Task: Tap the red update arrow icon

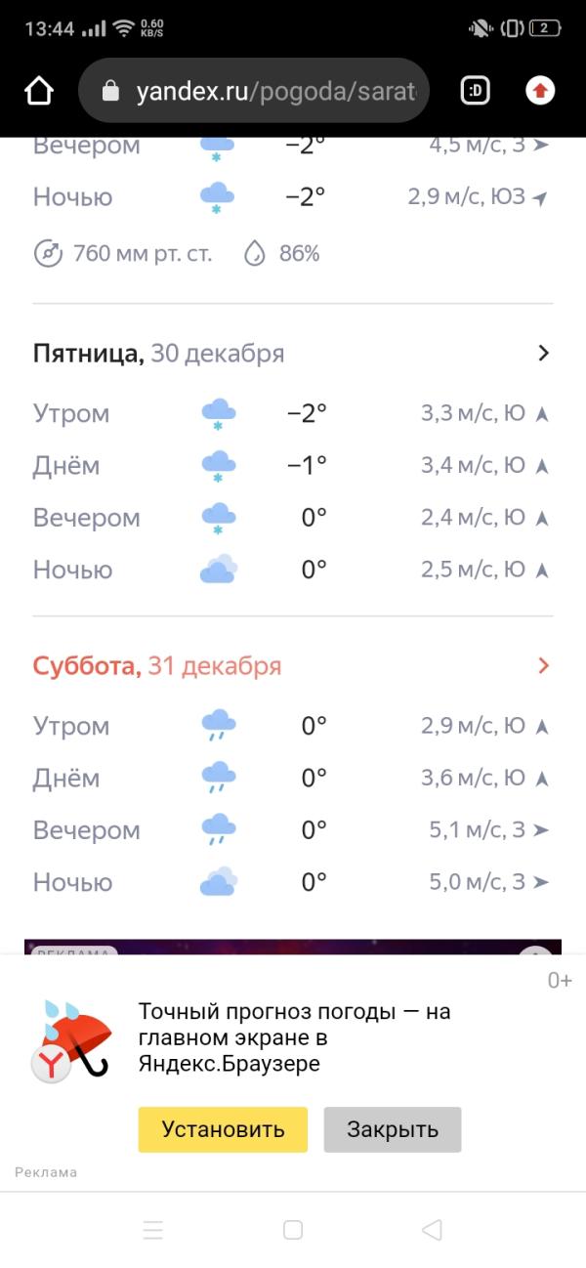Action: (540, 91)
